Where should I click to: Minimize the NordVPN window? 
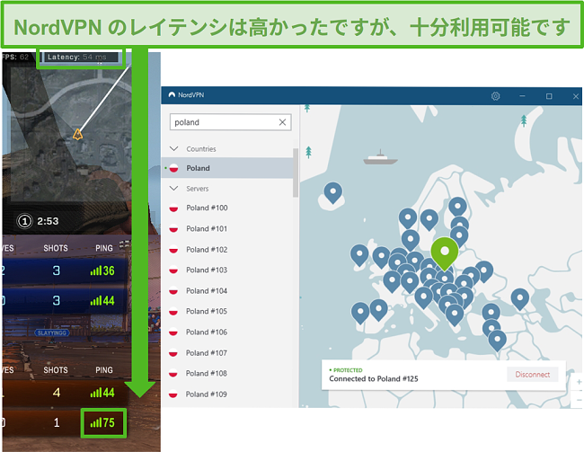point(522,96)
